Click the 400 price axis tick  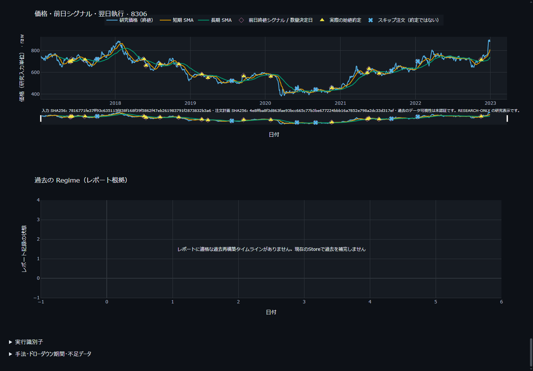[35, 94]
